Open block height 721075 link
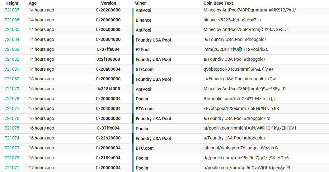Viewport: 329px width, 172px height. pyautogui.click(x=12, y=128)
